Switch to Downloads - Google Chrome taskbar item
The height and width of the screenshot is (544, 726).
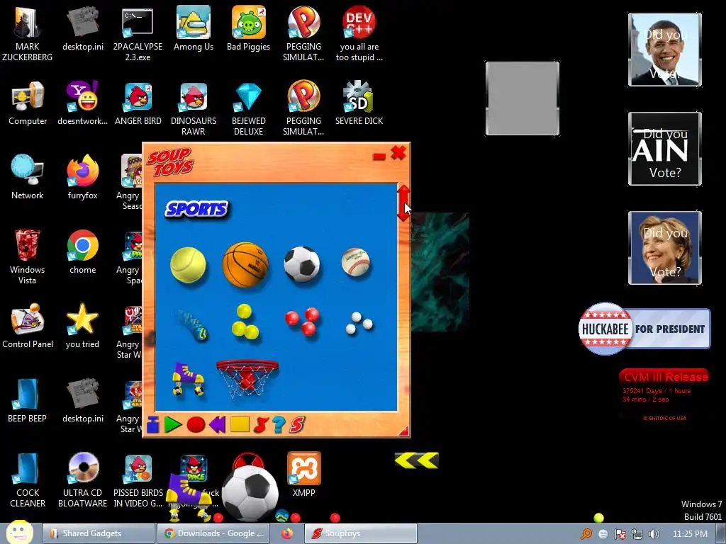[x=212, y=533]
